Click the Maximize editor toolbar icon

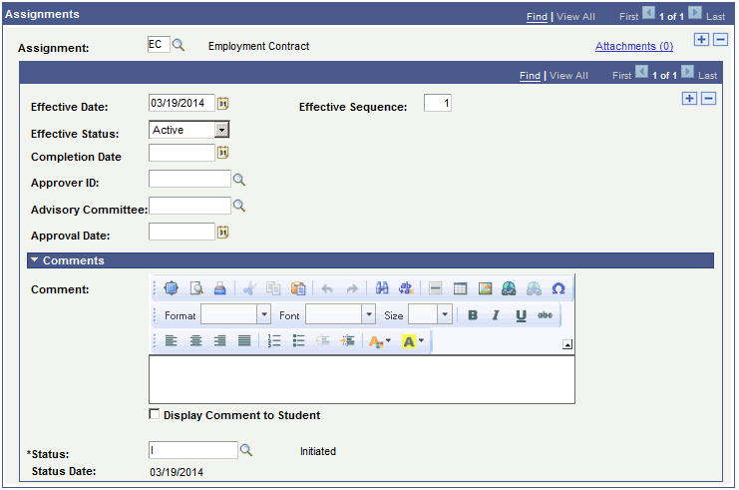(172, 288)
